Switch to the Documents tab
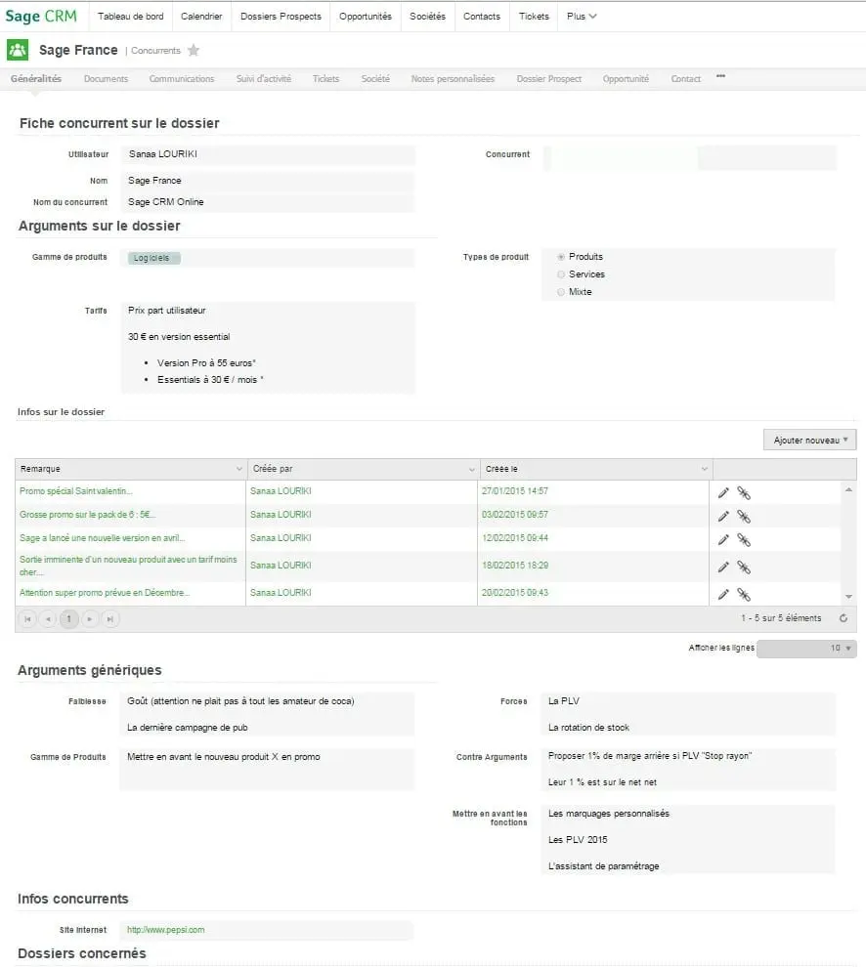 [107, 79]
